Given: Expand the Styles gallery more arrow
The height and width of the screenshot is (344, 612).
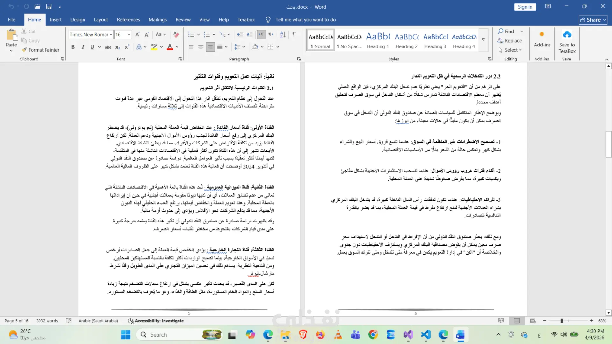Looking at the screenshot, I should pos(483,40).
